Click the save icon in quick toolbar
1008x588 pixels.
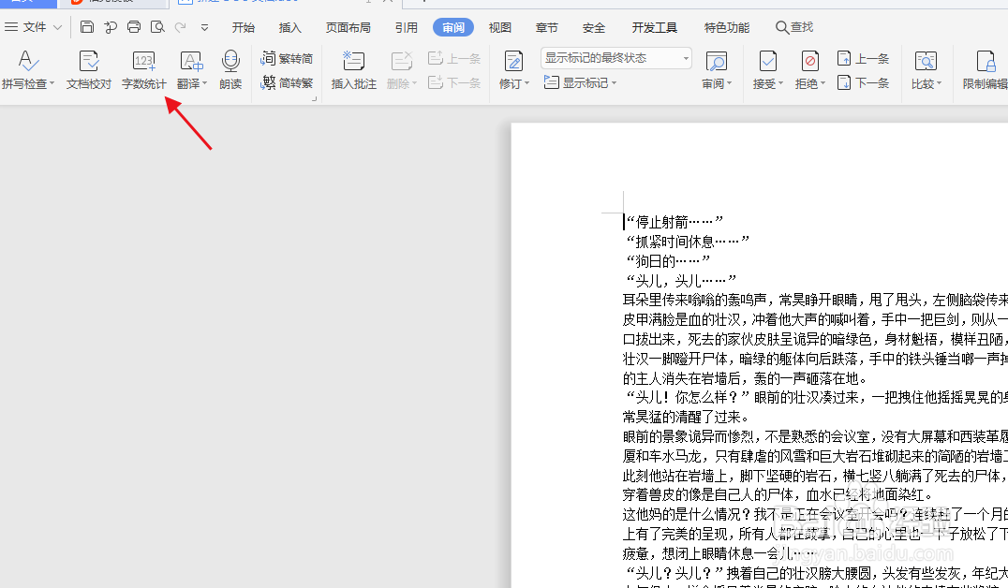(x=87, y=27)
